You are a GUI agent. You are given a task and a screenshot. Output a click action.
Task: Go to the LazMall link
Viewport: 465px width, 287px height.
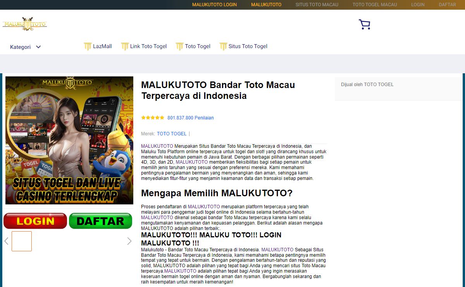(102, 46)
